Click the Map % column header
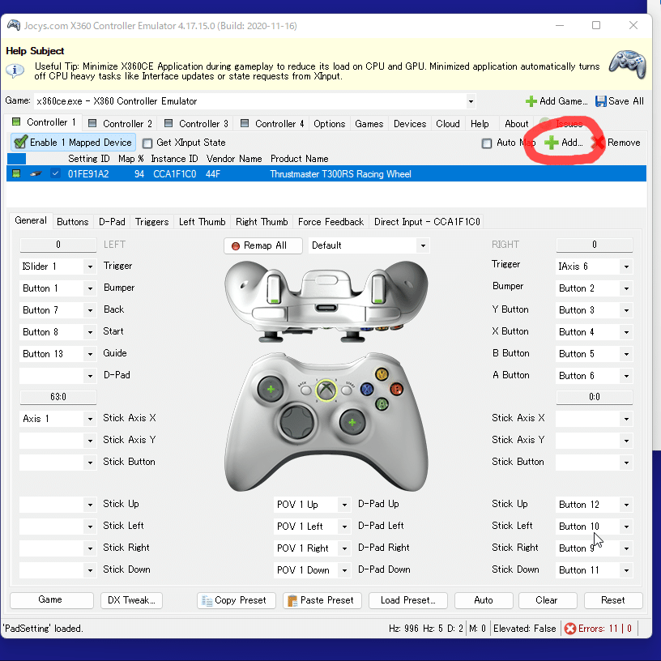Screen dimensions: 661x661 [x=131, y=159]
